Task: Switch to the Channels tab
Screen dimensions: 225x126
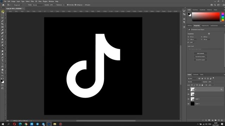Action: (x=195, y=75)
